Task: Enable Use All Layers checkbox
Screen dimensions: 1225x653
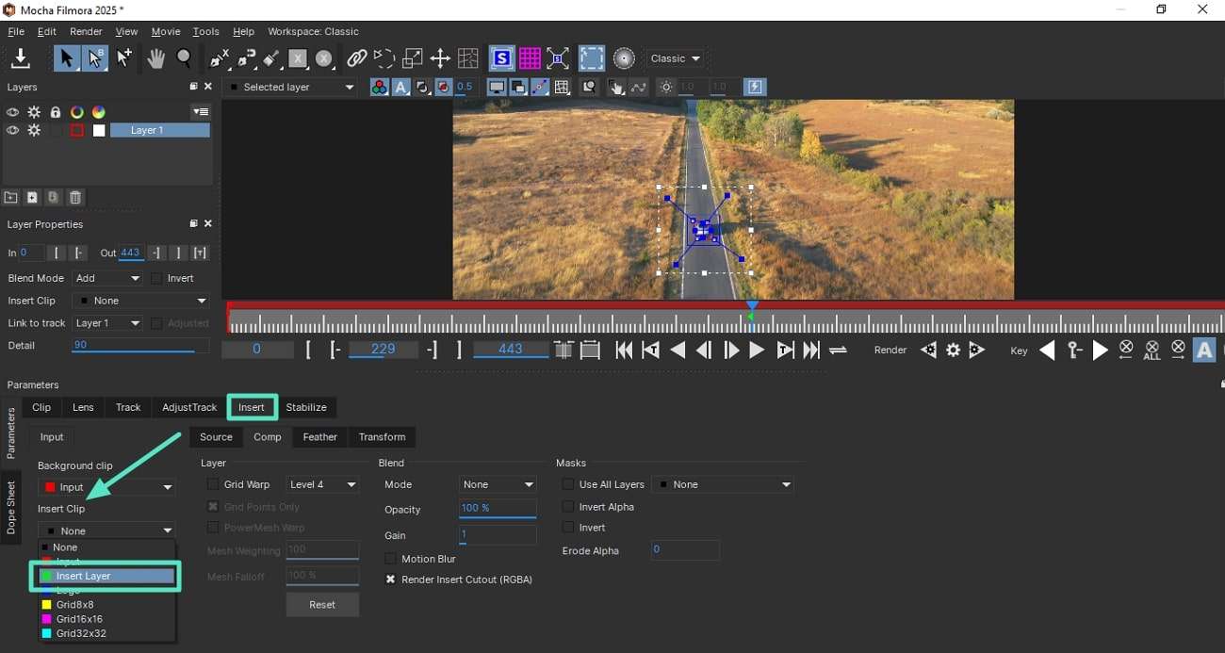Action: tap(567, 484)
